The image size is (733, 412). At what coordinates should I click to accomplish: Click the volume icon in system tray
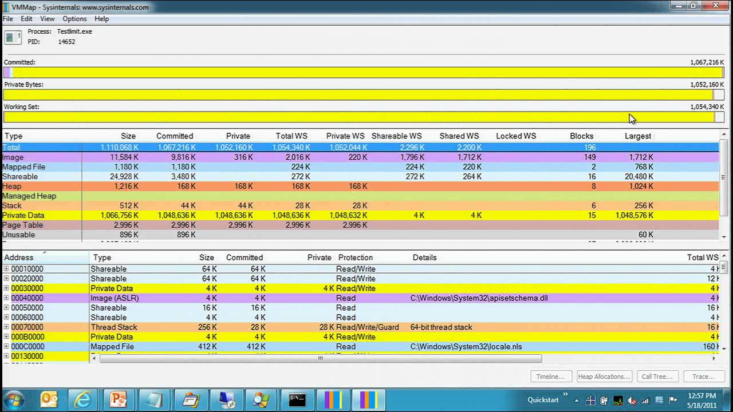[632, 401]
